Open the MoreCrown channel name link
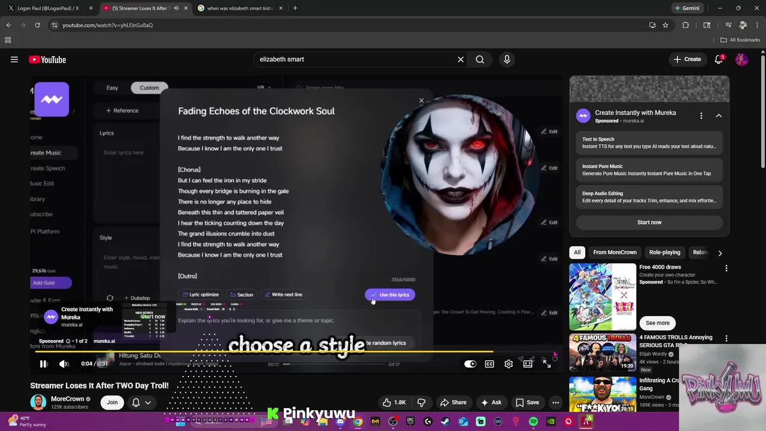 click(x=67, y=399)
